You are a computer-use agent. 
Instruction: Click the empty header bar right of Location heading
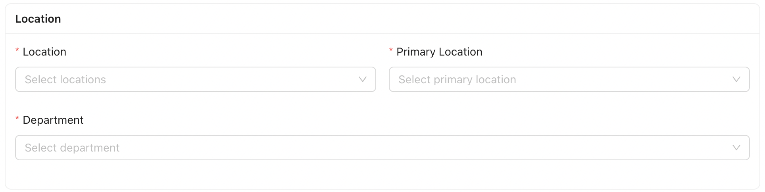coord(397,19)
